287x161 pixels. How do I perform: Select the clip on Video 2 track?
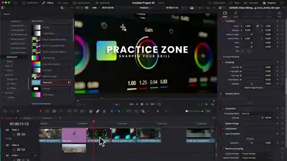(x=74, y=148)
